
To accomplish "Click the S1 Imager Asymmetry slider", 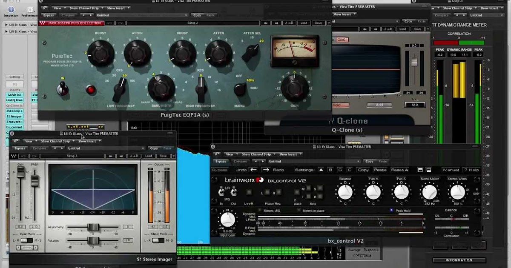I will click(x=93, y=227).
